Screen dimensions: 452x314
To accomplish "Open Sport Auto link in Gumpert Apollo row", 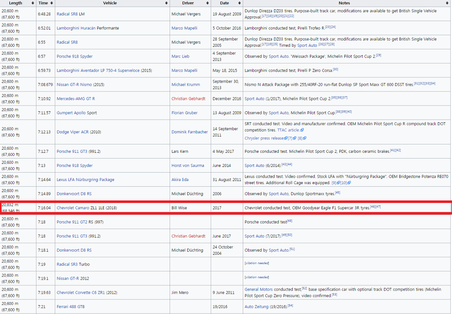I will 279,113.
